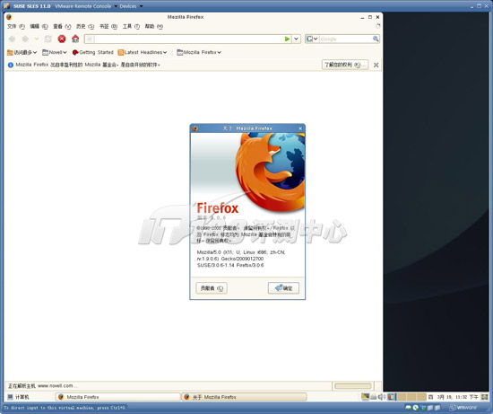493x414 pixels.
Task: Click the activity throbber icon in the menu bar
Action: (378, 26)
